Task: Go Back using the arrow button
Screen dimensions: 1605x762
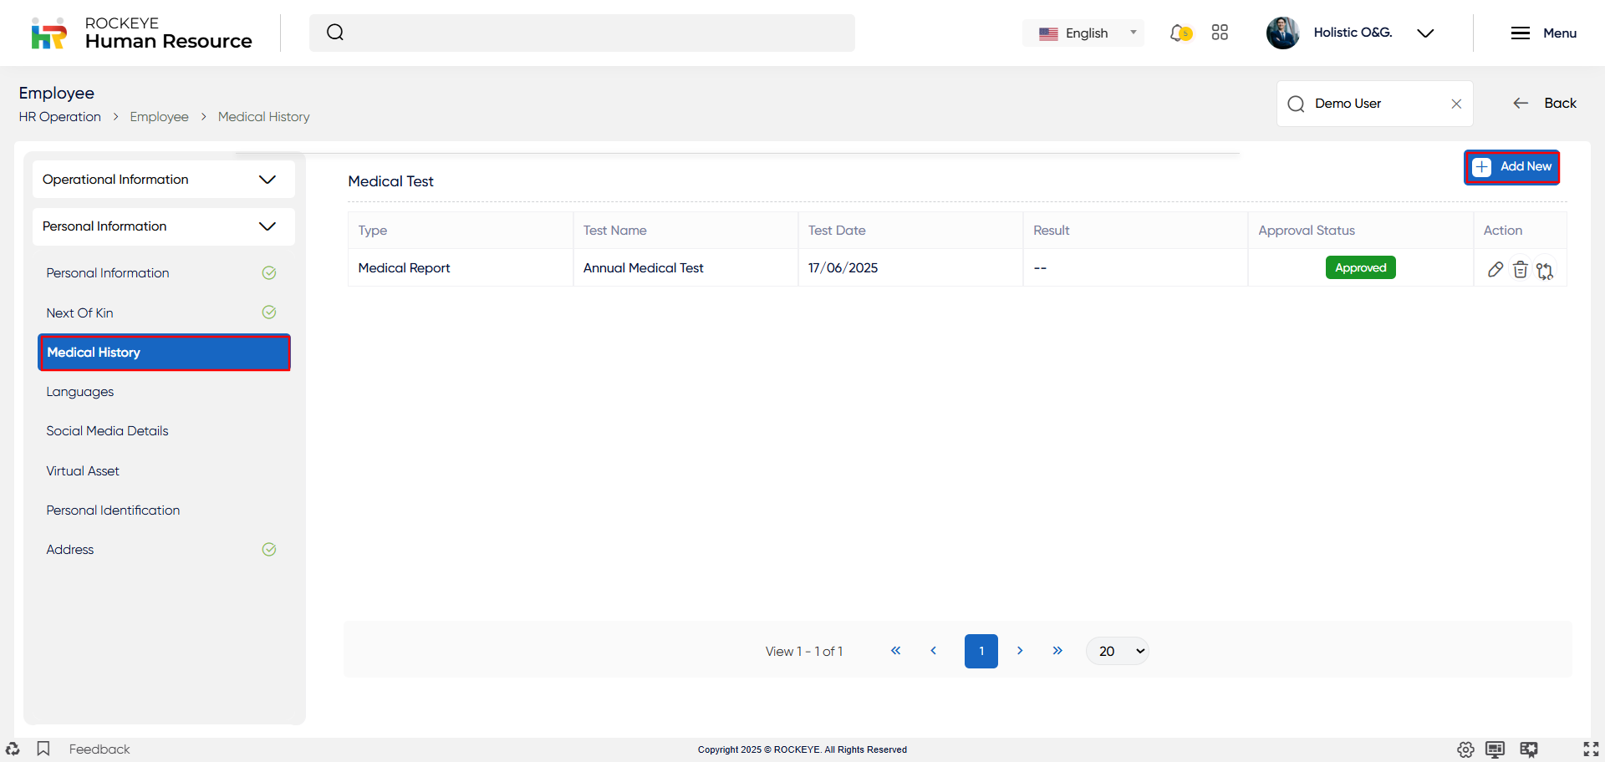Action: coord(1544,103)
